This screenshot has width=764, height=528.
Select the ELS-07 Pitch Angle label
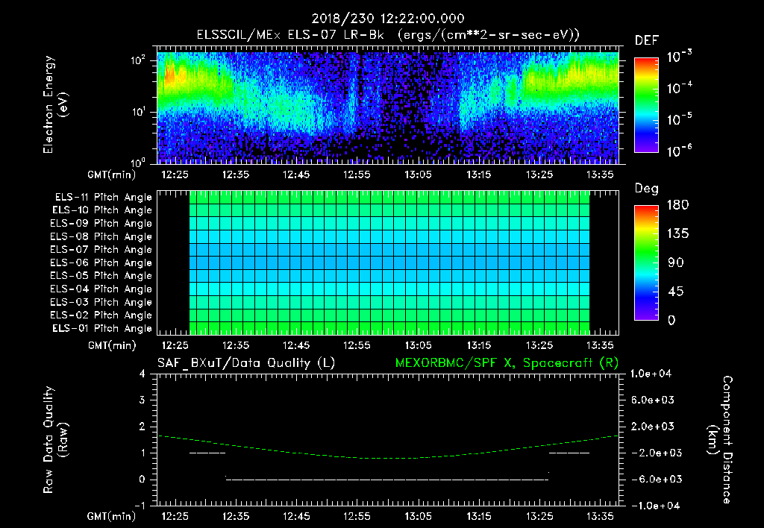(x=101, y=249)
